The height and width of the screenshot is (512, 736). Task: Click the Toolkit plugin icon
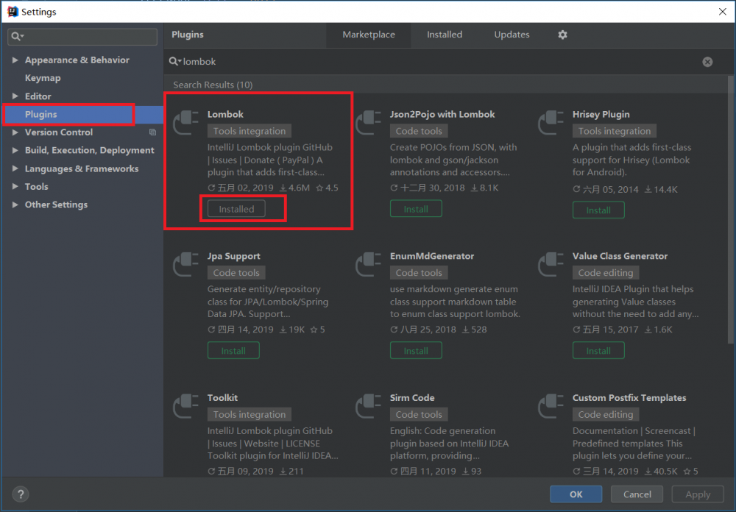pyautogui.click(x=186, y=405)
